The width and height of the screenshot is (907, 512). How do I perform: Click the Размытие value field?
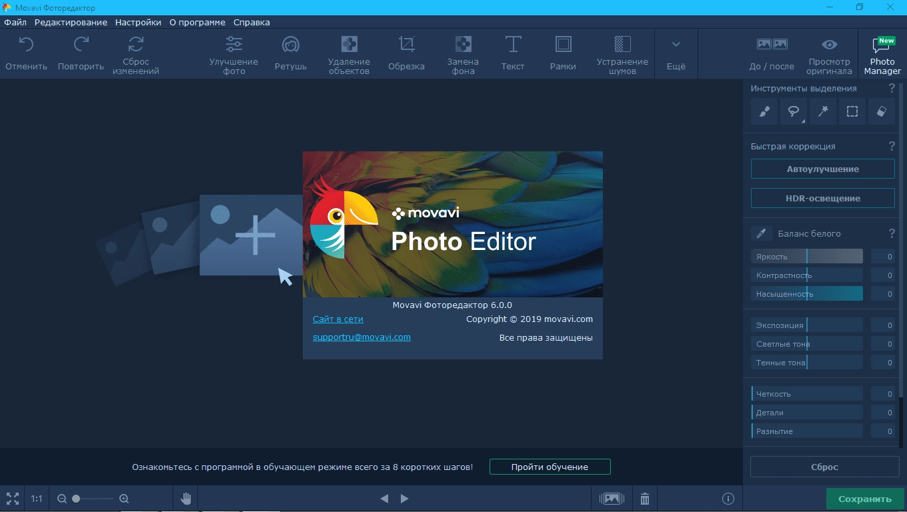883,431
